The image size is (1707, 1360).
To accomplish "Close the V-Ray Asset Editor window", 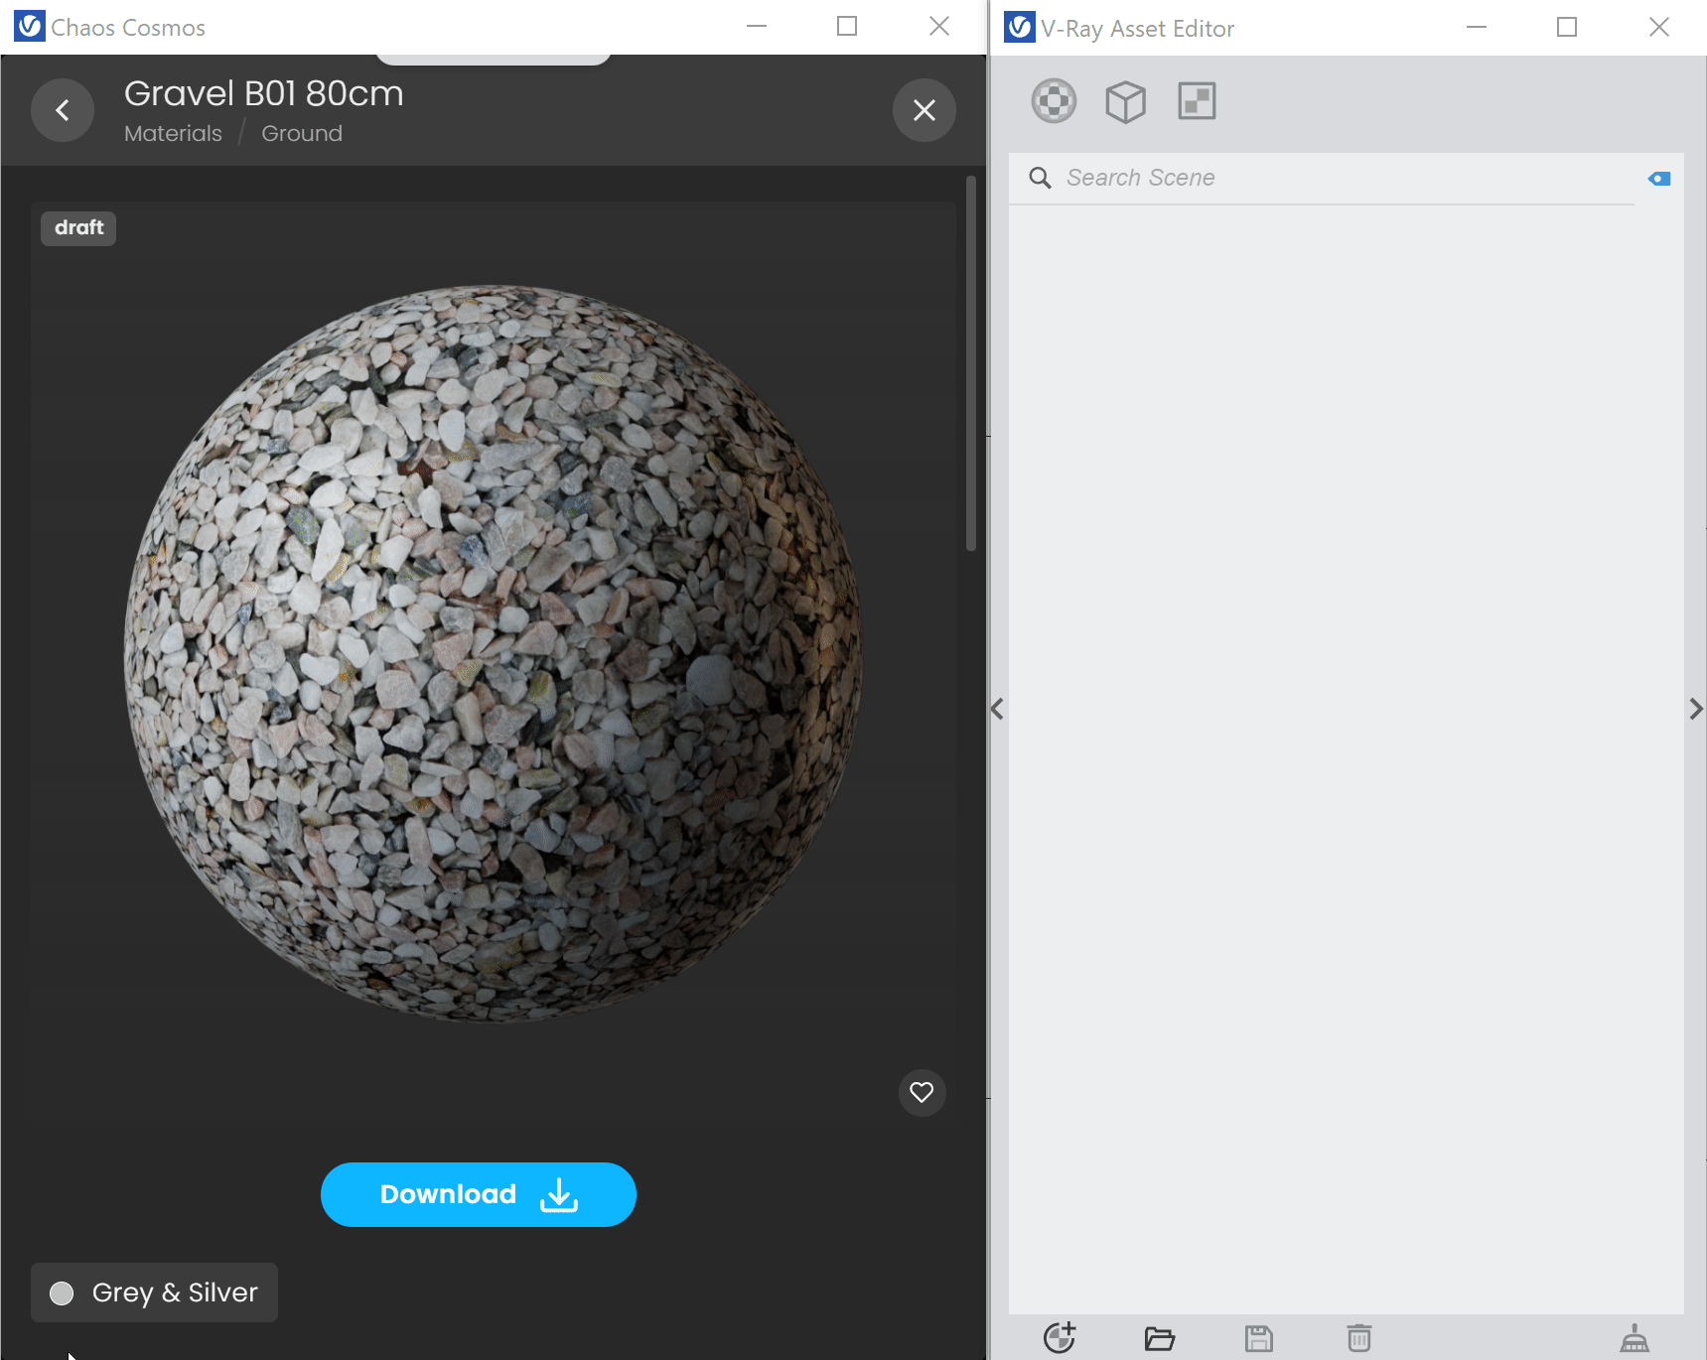I will point(1659,28).
